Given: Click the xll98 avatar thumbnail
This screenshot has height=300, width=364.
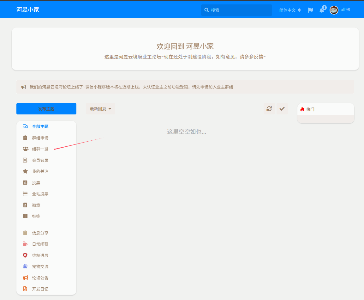Looking at the screenshot, I should click(x=334, y=10).
